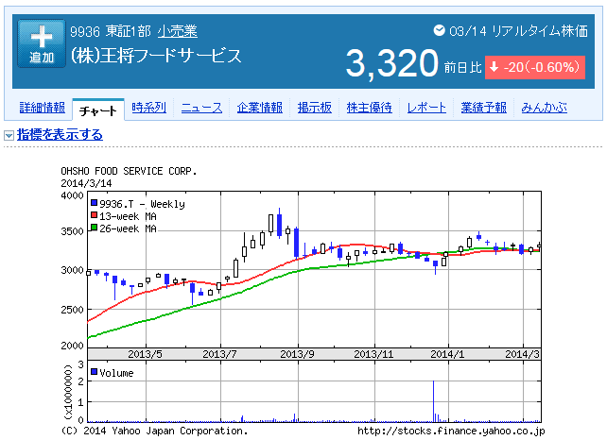This screenshot has height=440, width=607.
Task: Open the 時系列 tab
Action: 149,108
